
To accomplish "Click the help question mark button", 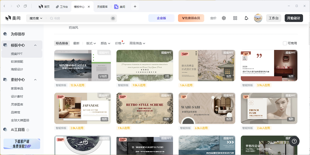I will (294, 141).
